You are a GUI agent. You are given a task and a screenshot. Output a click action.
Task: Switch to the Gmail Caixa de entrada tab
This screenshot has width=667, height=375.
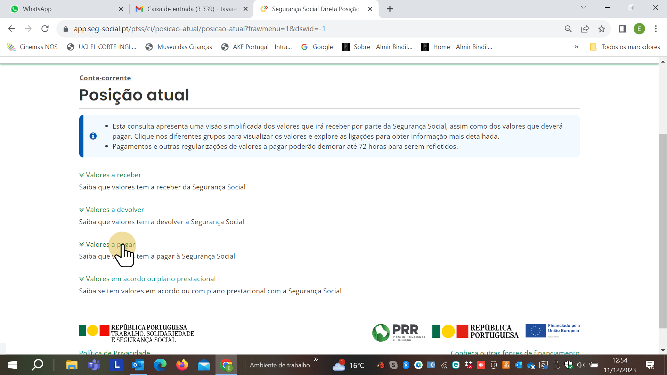191,9
